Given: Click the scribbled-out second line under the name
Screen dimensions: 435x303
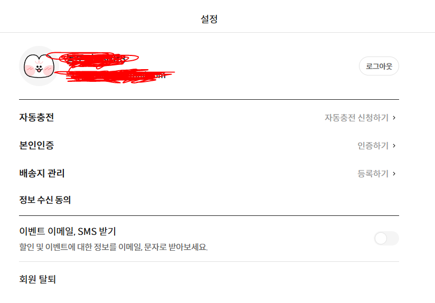Looking at the screenshot, I should point(115,76).
